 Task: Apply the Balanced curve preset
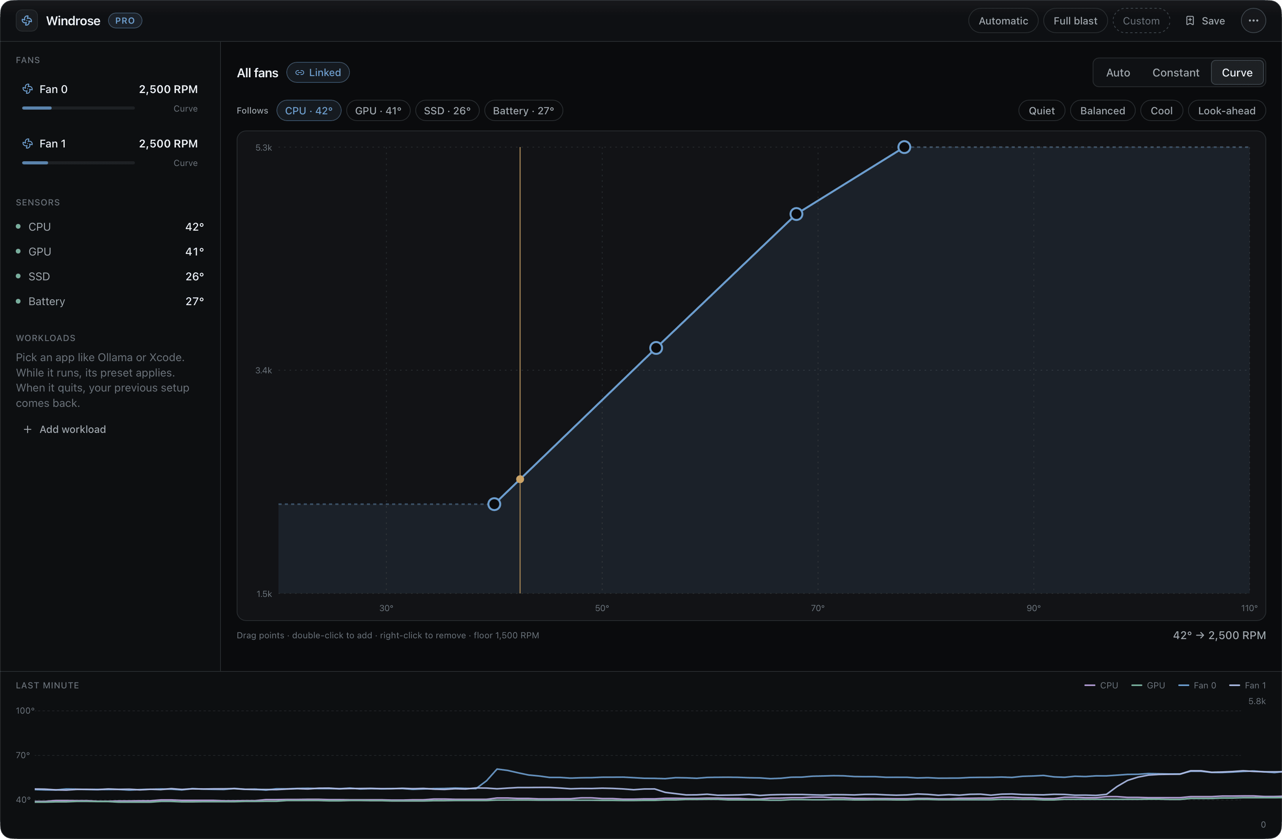[1103, 110]
